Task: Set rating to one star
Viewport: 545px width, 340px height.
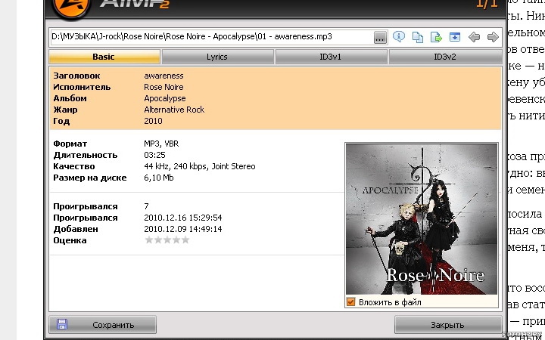Action: (x=149, y=240)
